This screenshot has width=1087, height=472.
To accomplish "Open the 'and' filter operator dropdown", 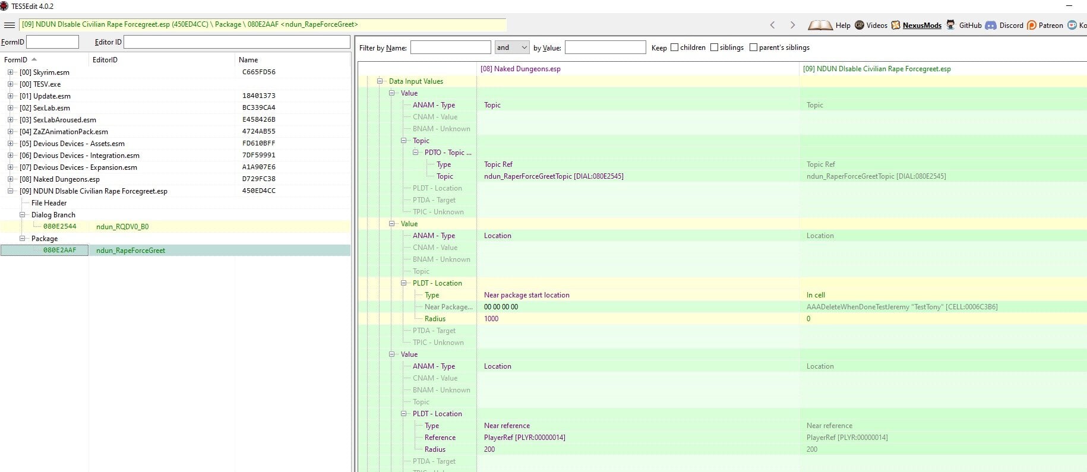I will [x=511, y=47].
